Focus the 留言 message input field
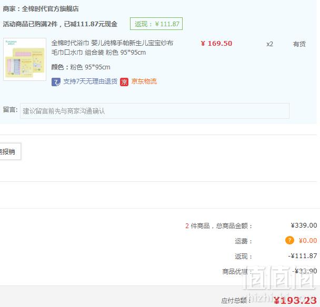 pos(155,111)
